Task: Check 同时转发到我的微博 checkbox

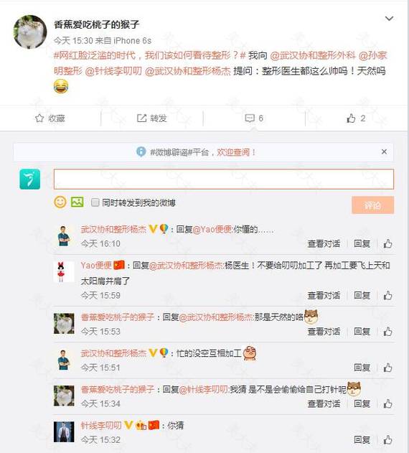Action: (95, 202)
